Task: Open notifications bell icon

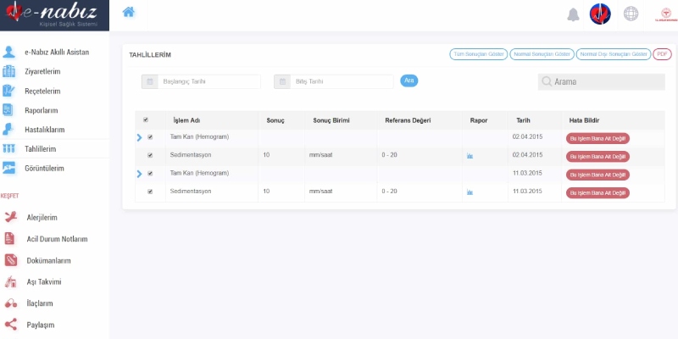Action: coord(574,14)
